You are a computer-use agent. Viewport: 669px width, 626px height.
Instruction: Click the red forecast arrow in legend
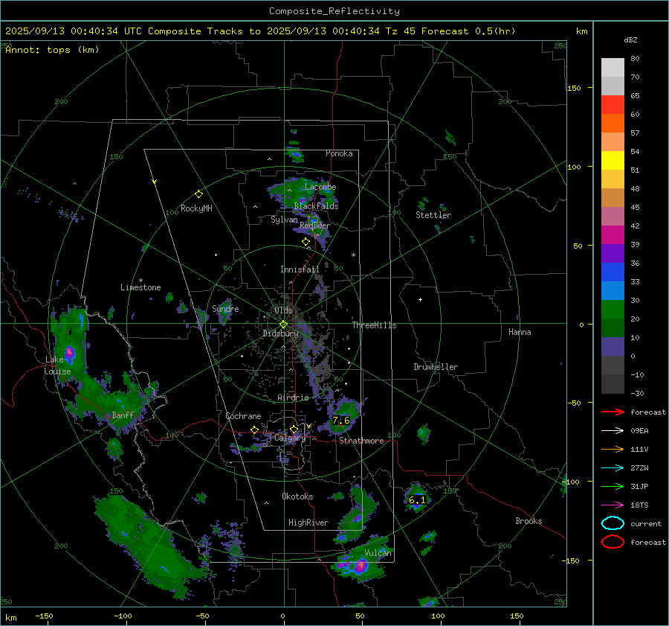pyautogui.click(x=613, y=412)
